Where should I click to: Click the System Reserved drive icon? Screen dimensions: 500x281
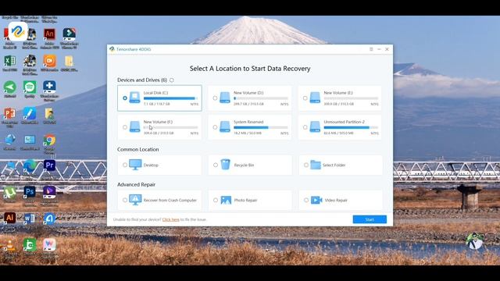[225, 126]
